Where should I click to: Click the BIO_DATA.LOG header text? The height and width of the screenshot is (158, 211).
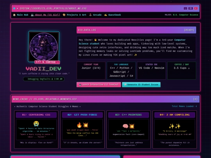tap(87, 30)
